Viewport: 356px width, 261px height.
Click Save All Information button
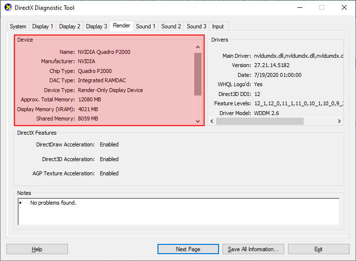[253, 249]
